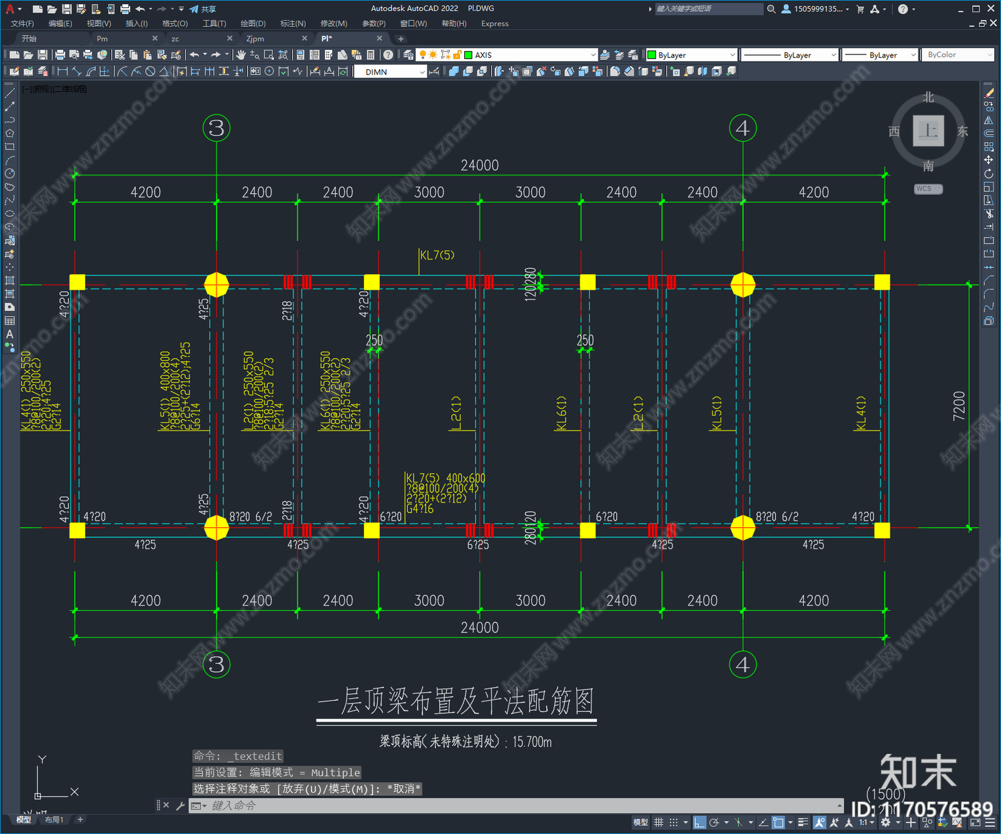
Task: Toggle Ortho mode in status bar
Action: tap(699, 823)
